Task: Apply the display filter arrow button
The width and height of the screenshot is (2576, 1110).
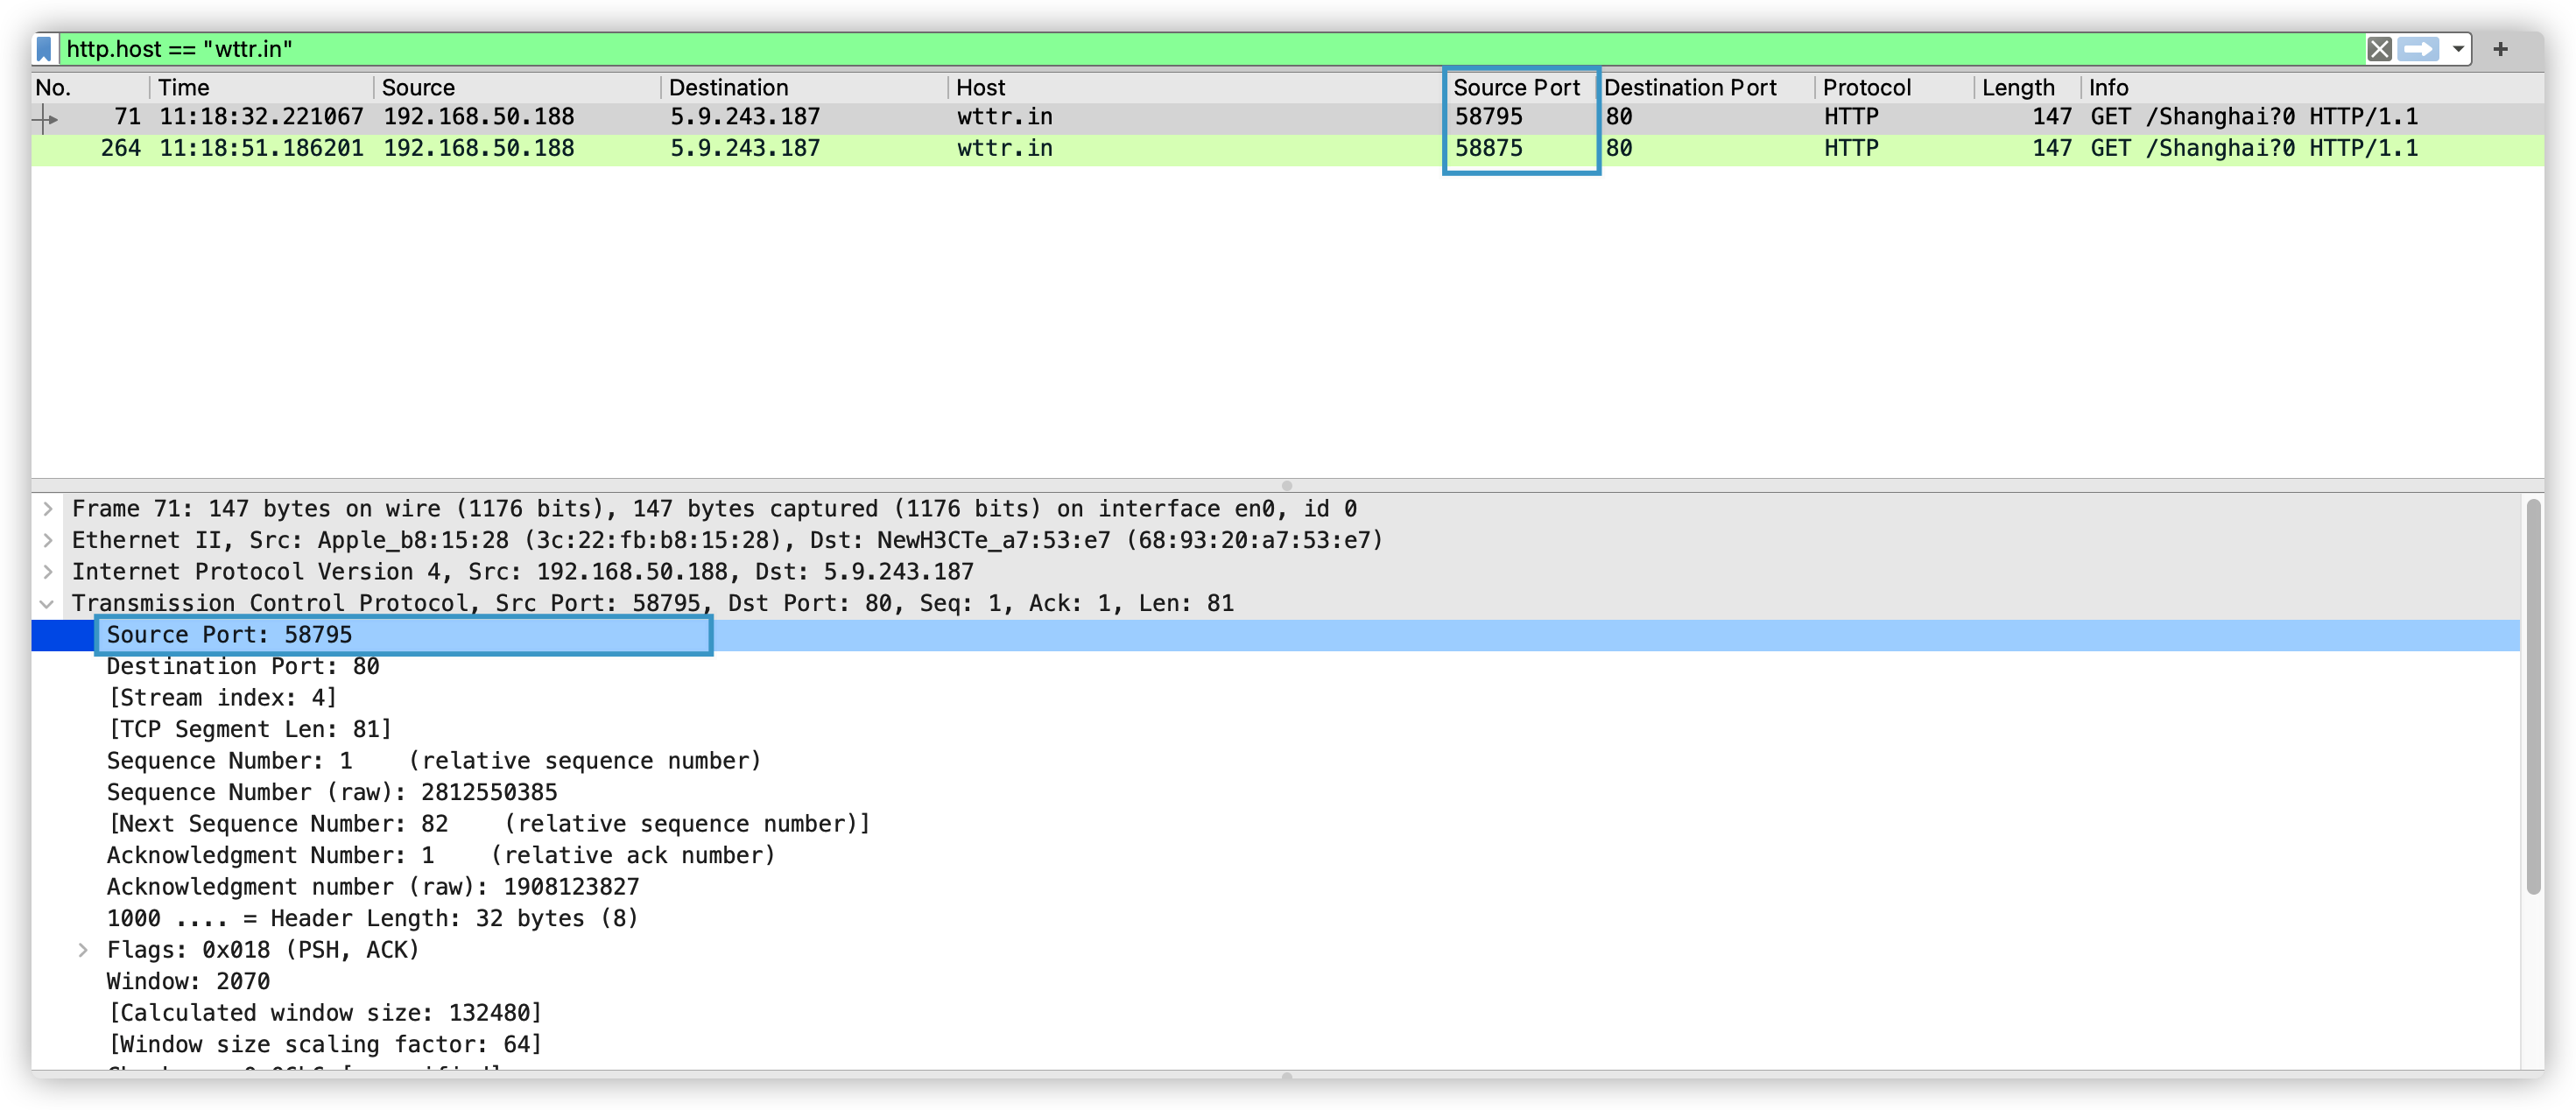Action: [2418, 49]
